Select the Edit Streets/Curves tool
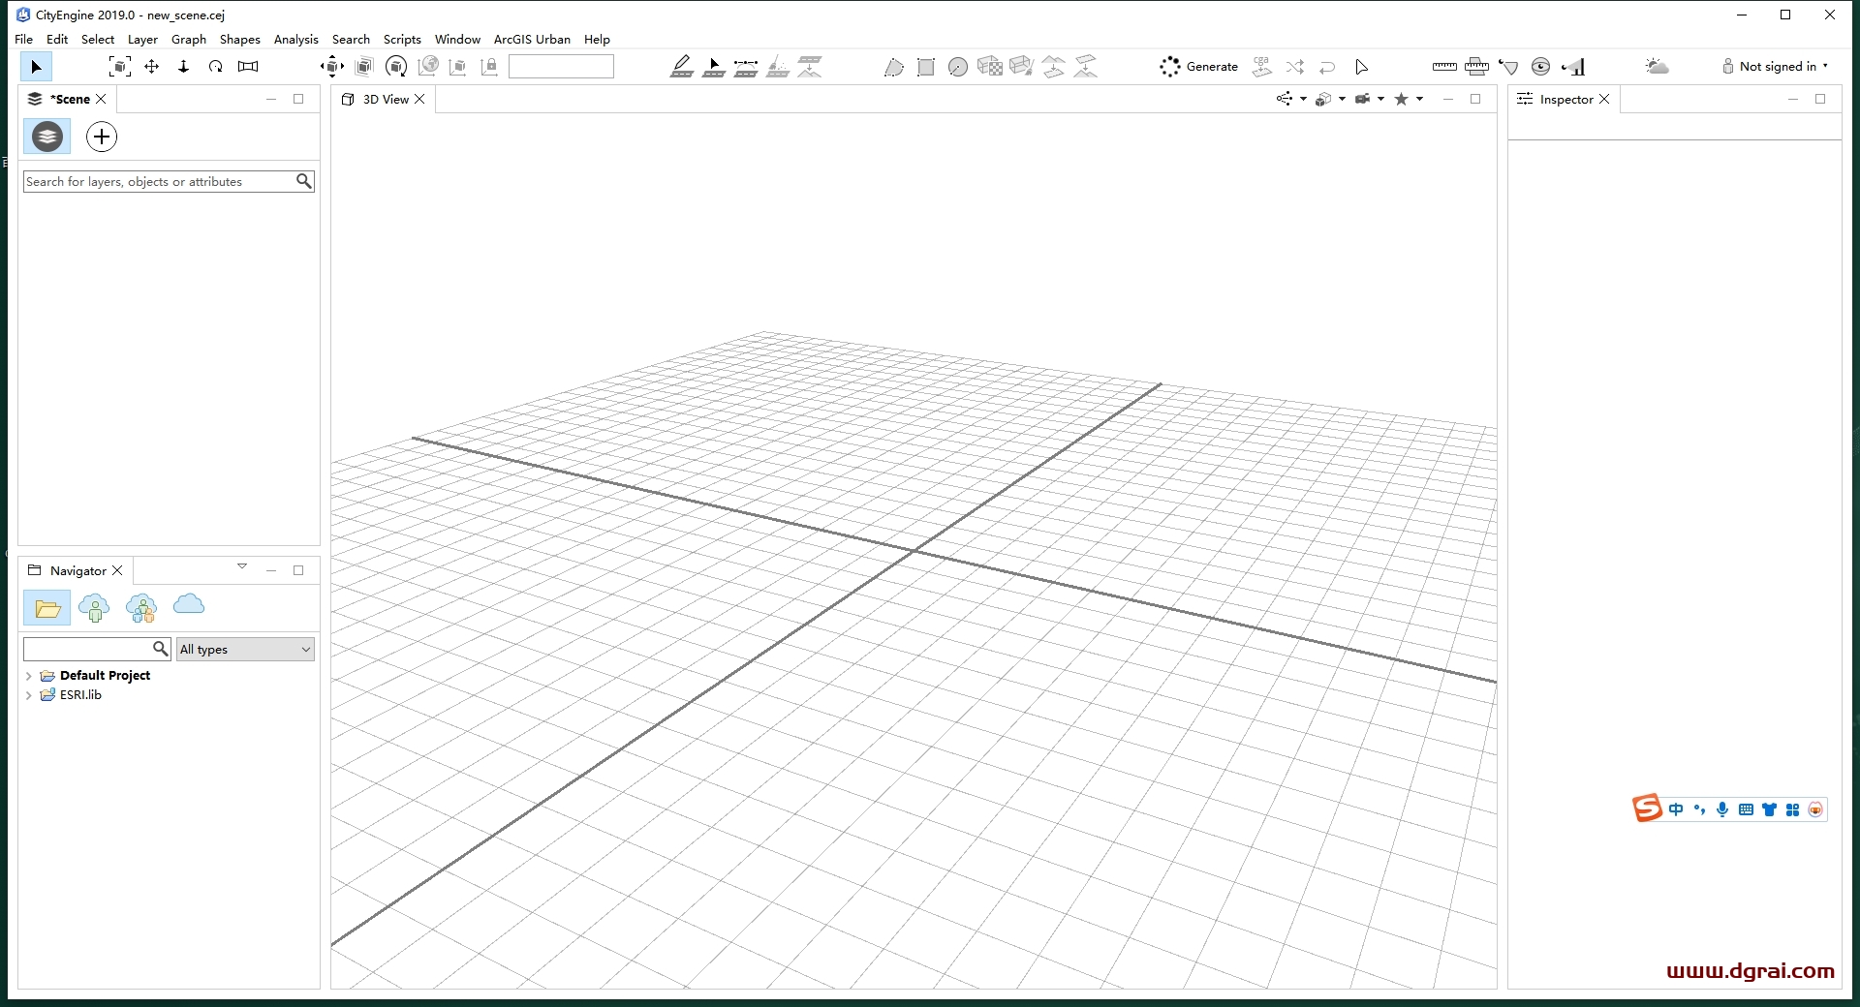Screen dimensions: 1860x1007 714,67
